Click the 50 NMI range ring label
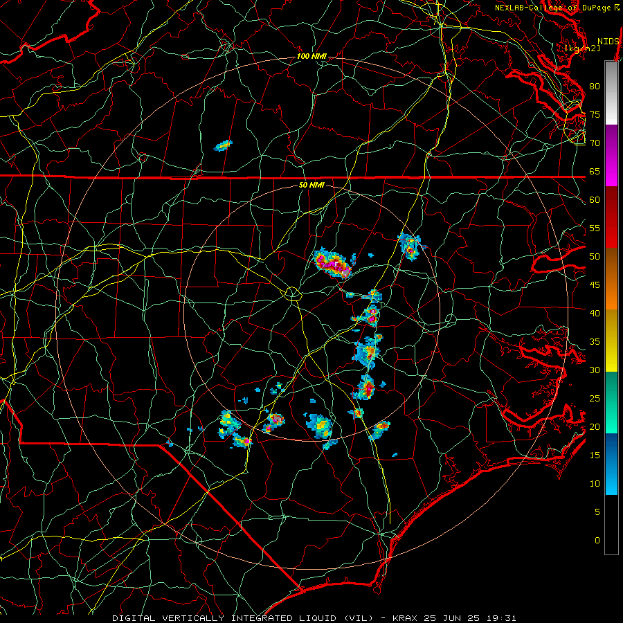623x623 pixels. (x=311, y=185)
